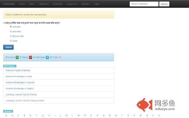Click the hand icon beside Correct
This screenshot has width=189, height=118.
6,57
